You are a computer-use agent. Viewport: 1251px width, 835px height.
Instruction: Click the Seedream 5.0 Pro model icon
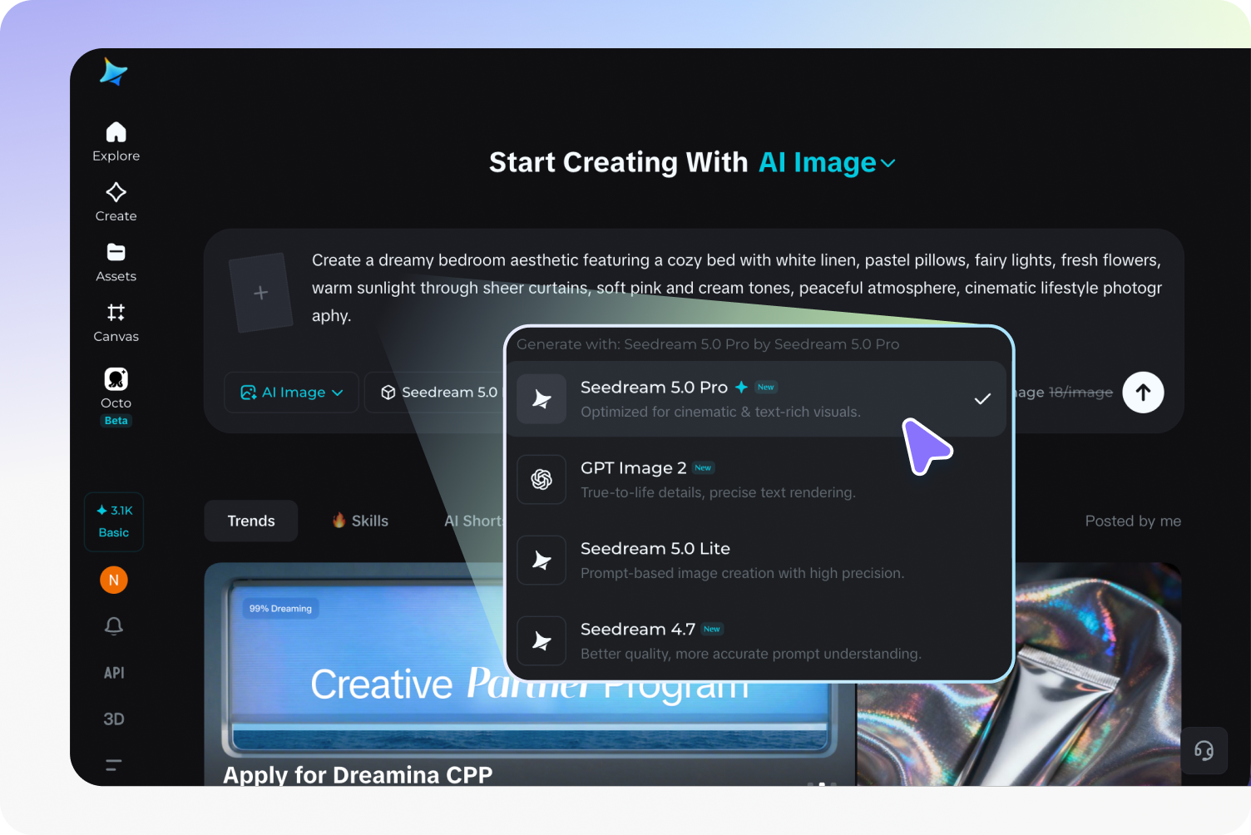pos(541,399)
